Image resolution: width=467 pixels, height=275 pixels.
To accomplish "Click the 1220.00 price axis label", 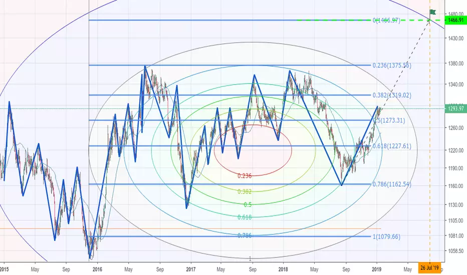I will coord(455,150).
